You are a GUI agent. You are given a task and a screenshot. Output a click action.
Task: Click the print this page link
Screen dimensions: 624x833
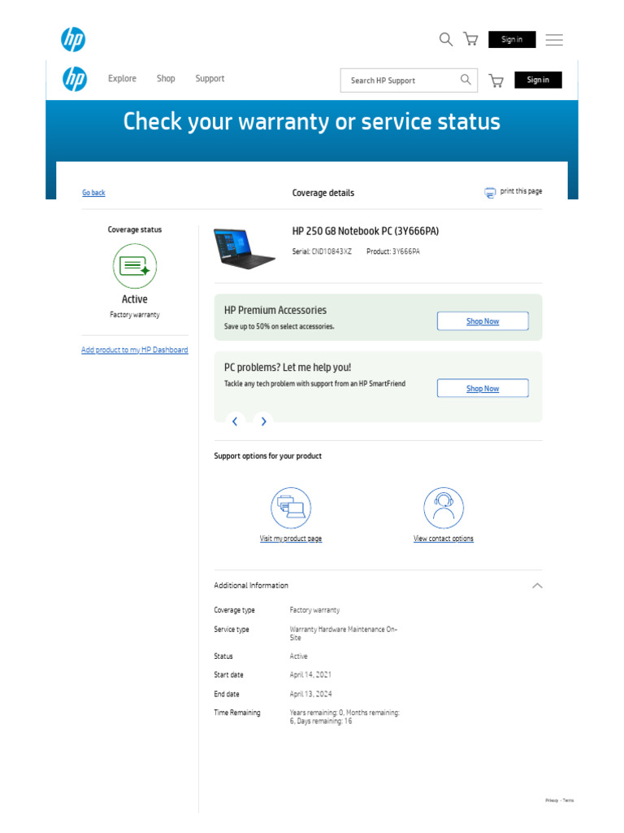pyautogui.click(x=521, y=190)
